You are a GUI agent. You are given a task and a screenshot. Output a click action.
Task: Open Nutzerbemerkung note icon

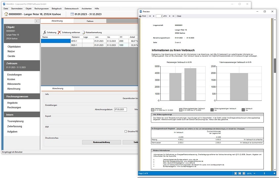[x=84, y=32]
